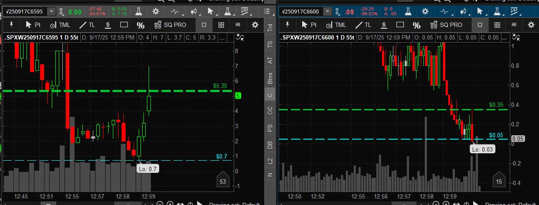Open chart settings gear on right chart top bar
The image size is (539, 205).
coord(425,11)
